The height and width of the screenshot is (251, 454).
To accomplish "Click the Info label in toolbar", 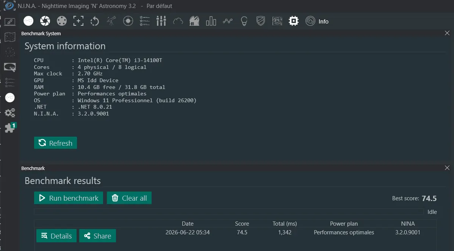I will point(323,22).
